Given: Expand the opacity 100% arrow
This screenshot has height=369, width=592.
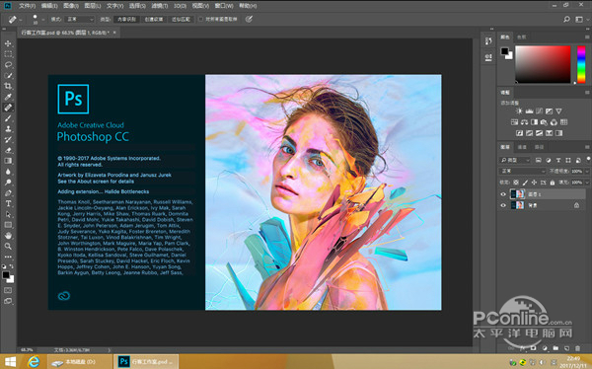Looking at the screenshot, I should [586, 171].
